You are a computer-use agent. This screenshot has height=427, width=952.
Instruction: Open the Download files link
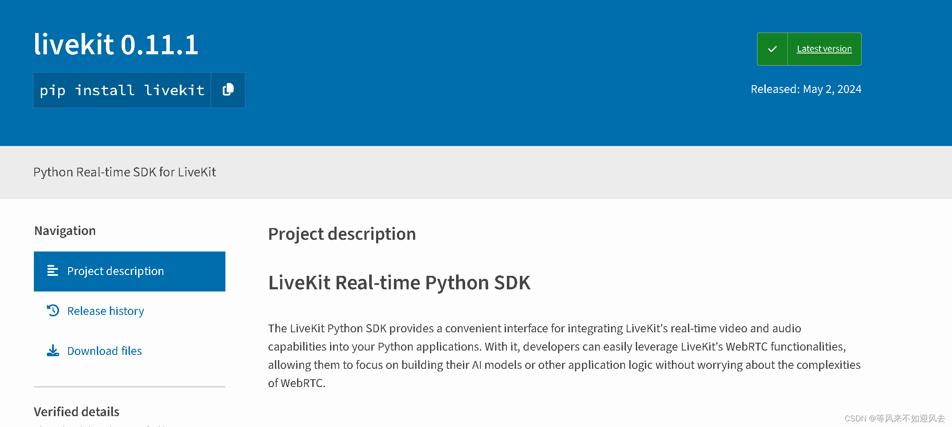(104, 351)
